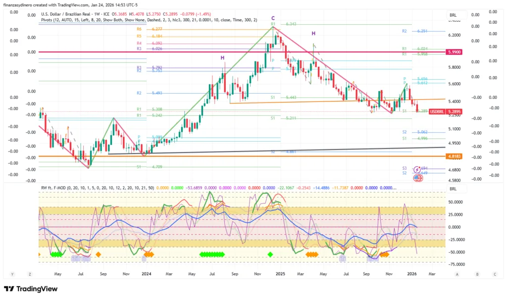
Task: Open the BRL currency dropdown on main price scale
Action: pos(453,15)
